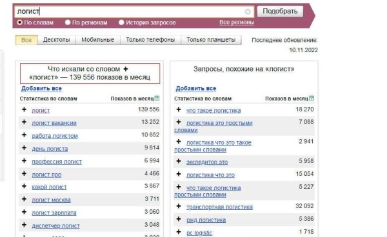Image resolution: width=387 pixels, height=237 pixels.
Task: Add 'что такое логистика простыми словами' plus icon
Action: [179, 187]
